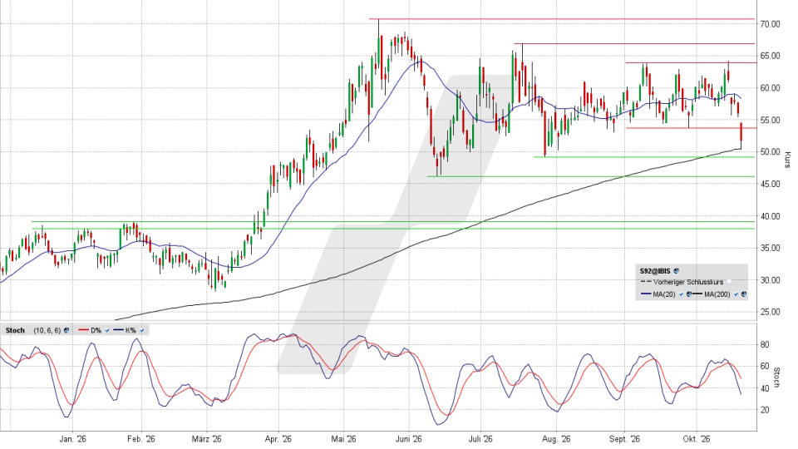Viewport: 798px width, 449px height.
Task: Click the 30.00 price axis label
Action: click(x=771, y=280)
